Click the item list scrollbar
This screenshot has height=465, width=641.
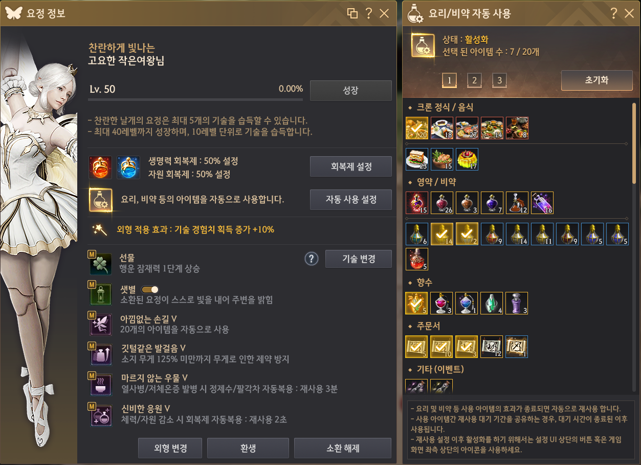pyautogui.click(x=634, y=143)
